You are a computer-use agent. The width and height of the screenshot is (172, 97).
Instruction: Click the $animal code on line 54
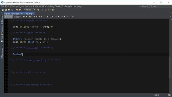point(17,54)
